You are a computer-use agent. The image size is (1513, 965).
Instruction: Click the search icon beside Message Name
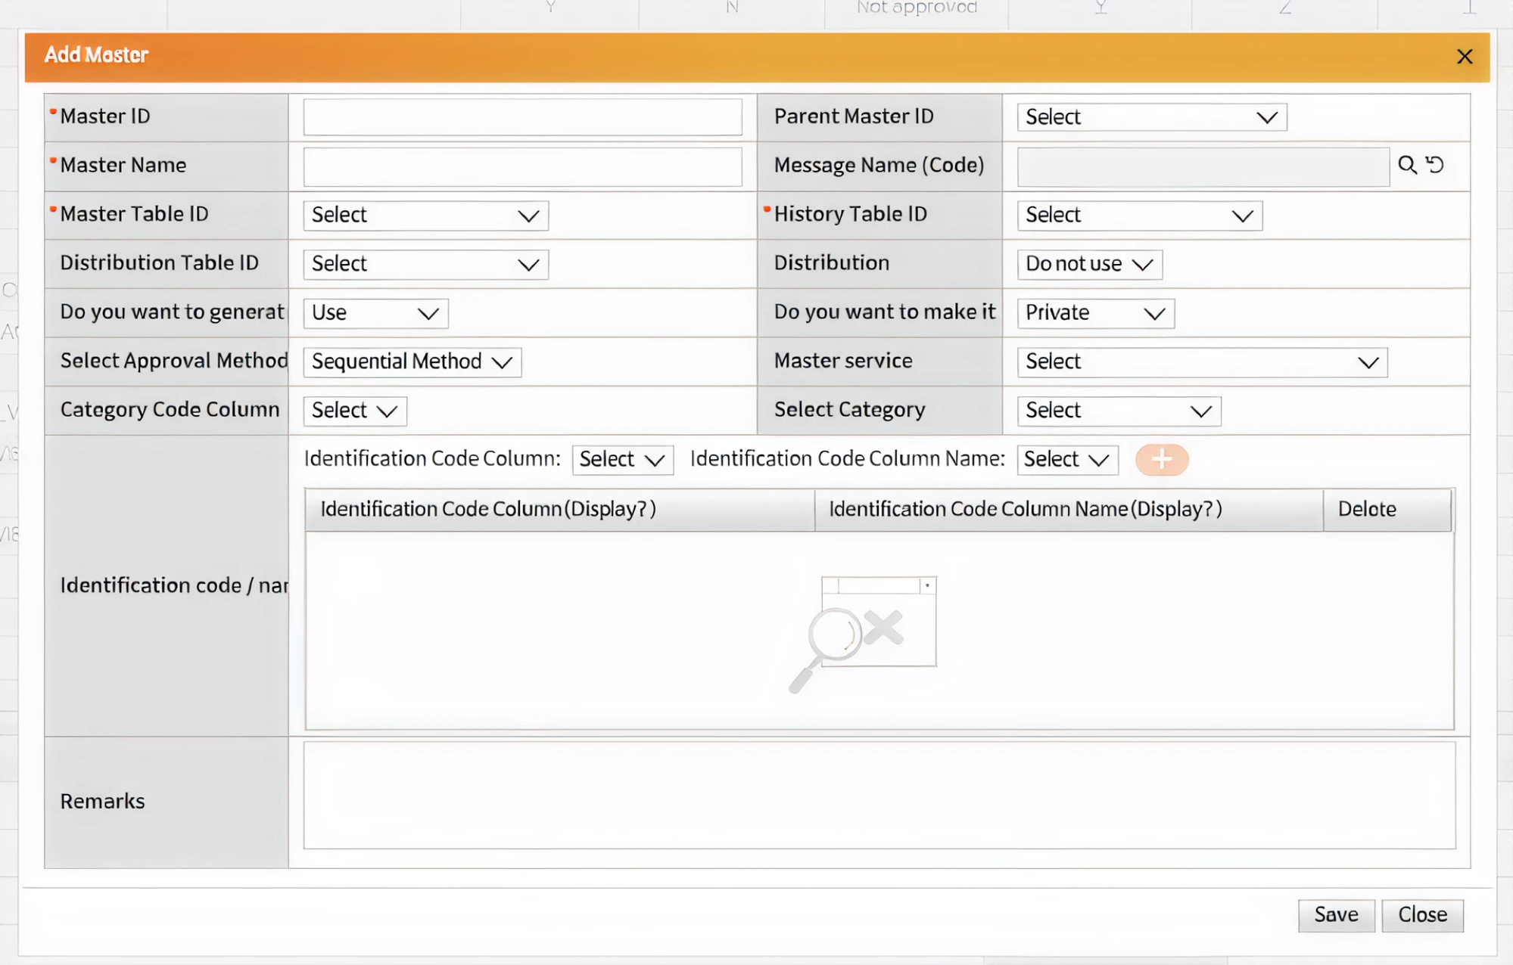1406,166
